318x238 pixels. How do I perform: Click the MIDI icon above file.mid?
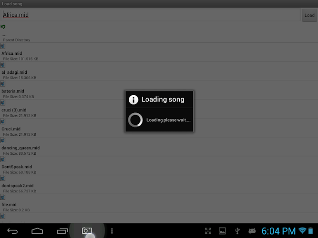point(2,197)
